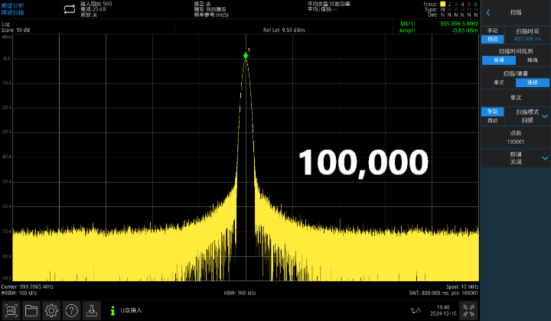551x321 pixels.
Task: Click marker 1 diamond at the signal peak
Action: [x=246, y=56]
